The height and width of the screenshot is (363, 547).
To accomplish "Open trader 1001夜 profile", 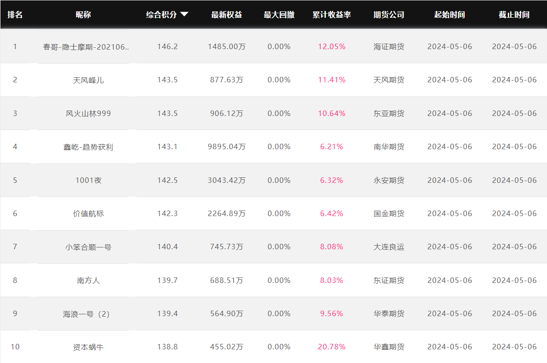I will coord(88,180).
